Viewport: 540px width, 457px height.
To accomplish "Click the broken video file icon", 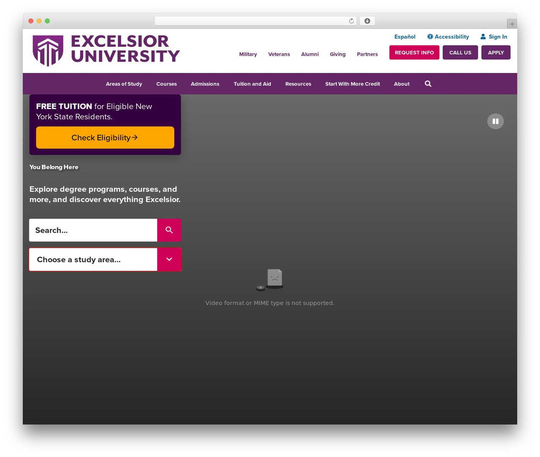I will click(270, 280).
